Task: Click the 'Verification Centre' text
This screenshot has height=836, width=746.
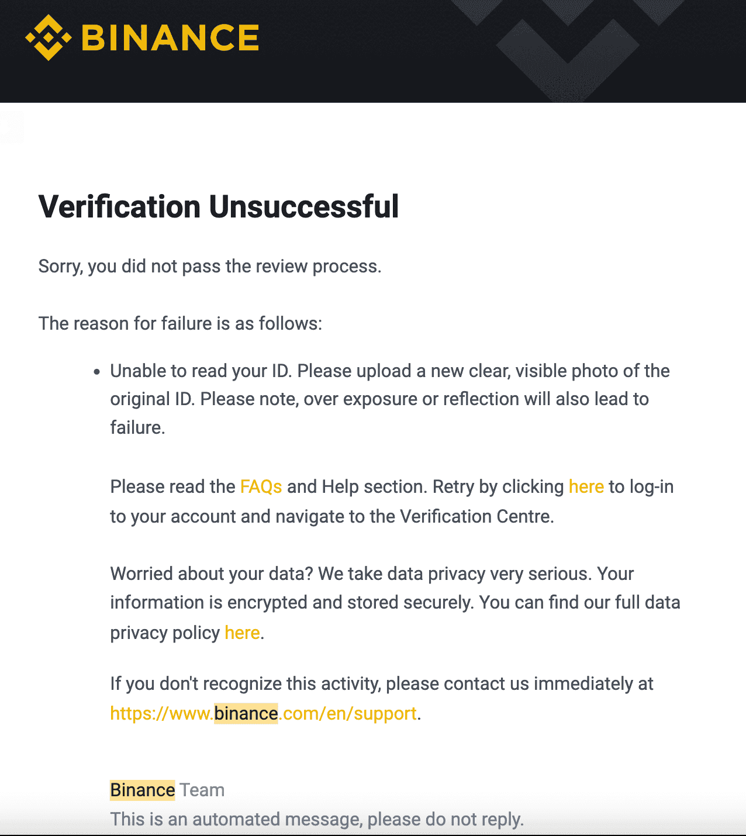Action: [x=476, y=517]
